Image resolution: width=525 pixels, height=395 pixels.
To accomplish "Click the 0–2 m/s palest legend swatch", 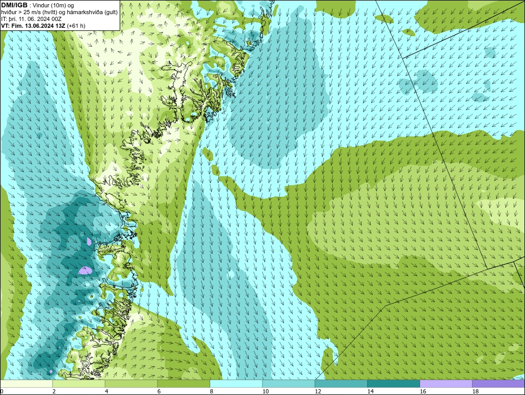I will tap(26, 383).
